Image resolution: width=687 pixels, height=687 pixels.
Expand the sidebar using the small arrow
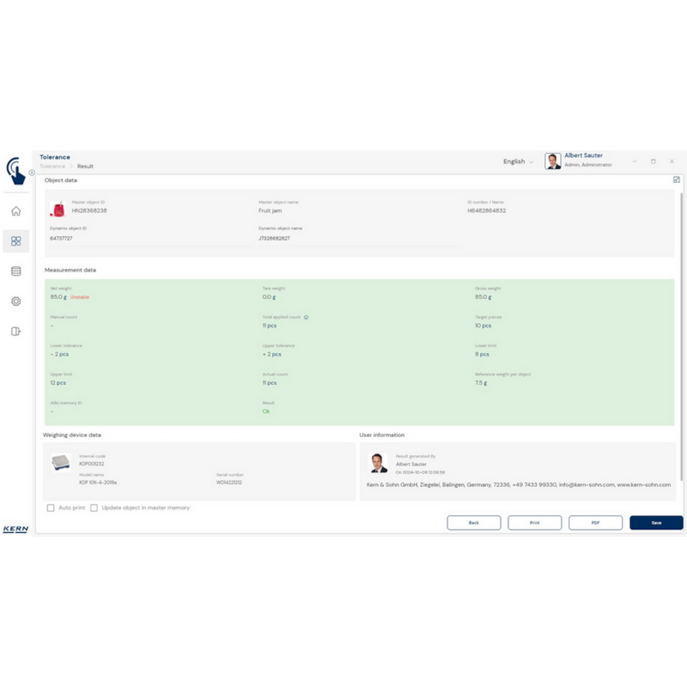coord(32,173)
